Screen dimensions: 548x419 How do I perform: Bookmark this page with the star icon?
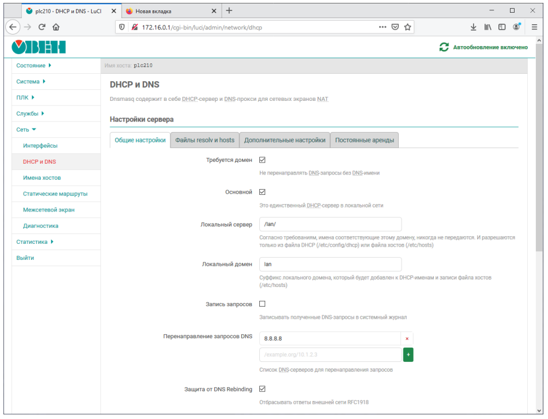[x=408, y=27]
